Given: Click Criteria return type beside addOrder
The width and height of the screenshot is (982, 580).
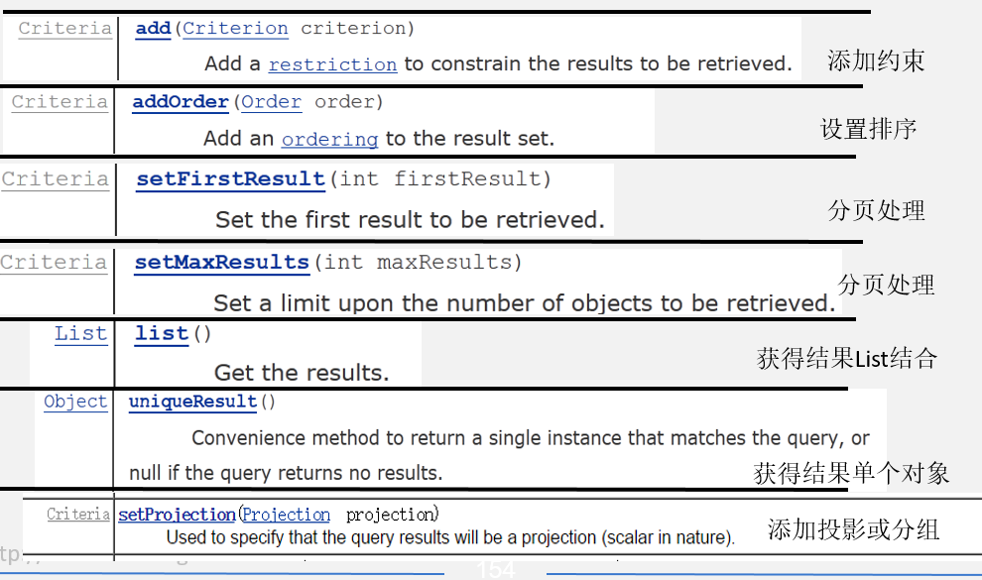Looking at the screenshot, I should [x=60, y=102].
